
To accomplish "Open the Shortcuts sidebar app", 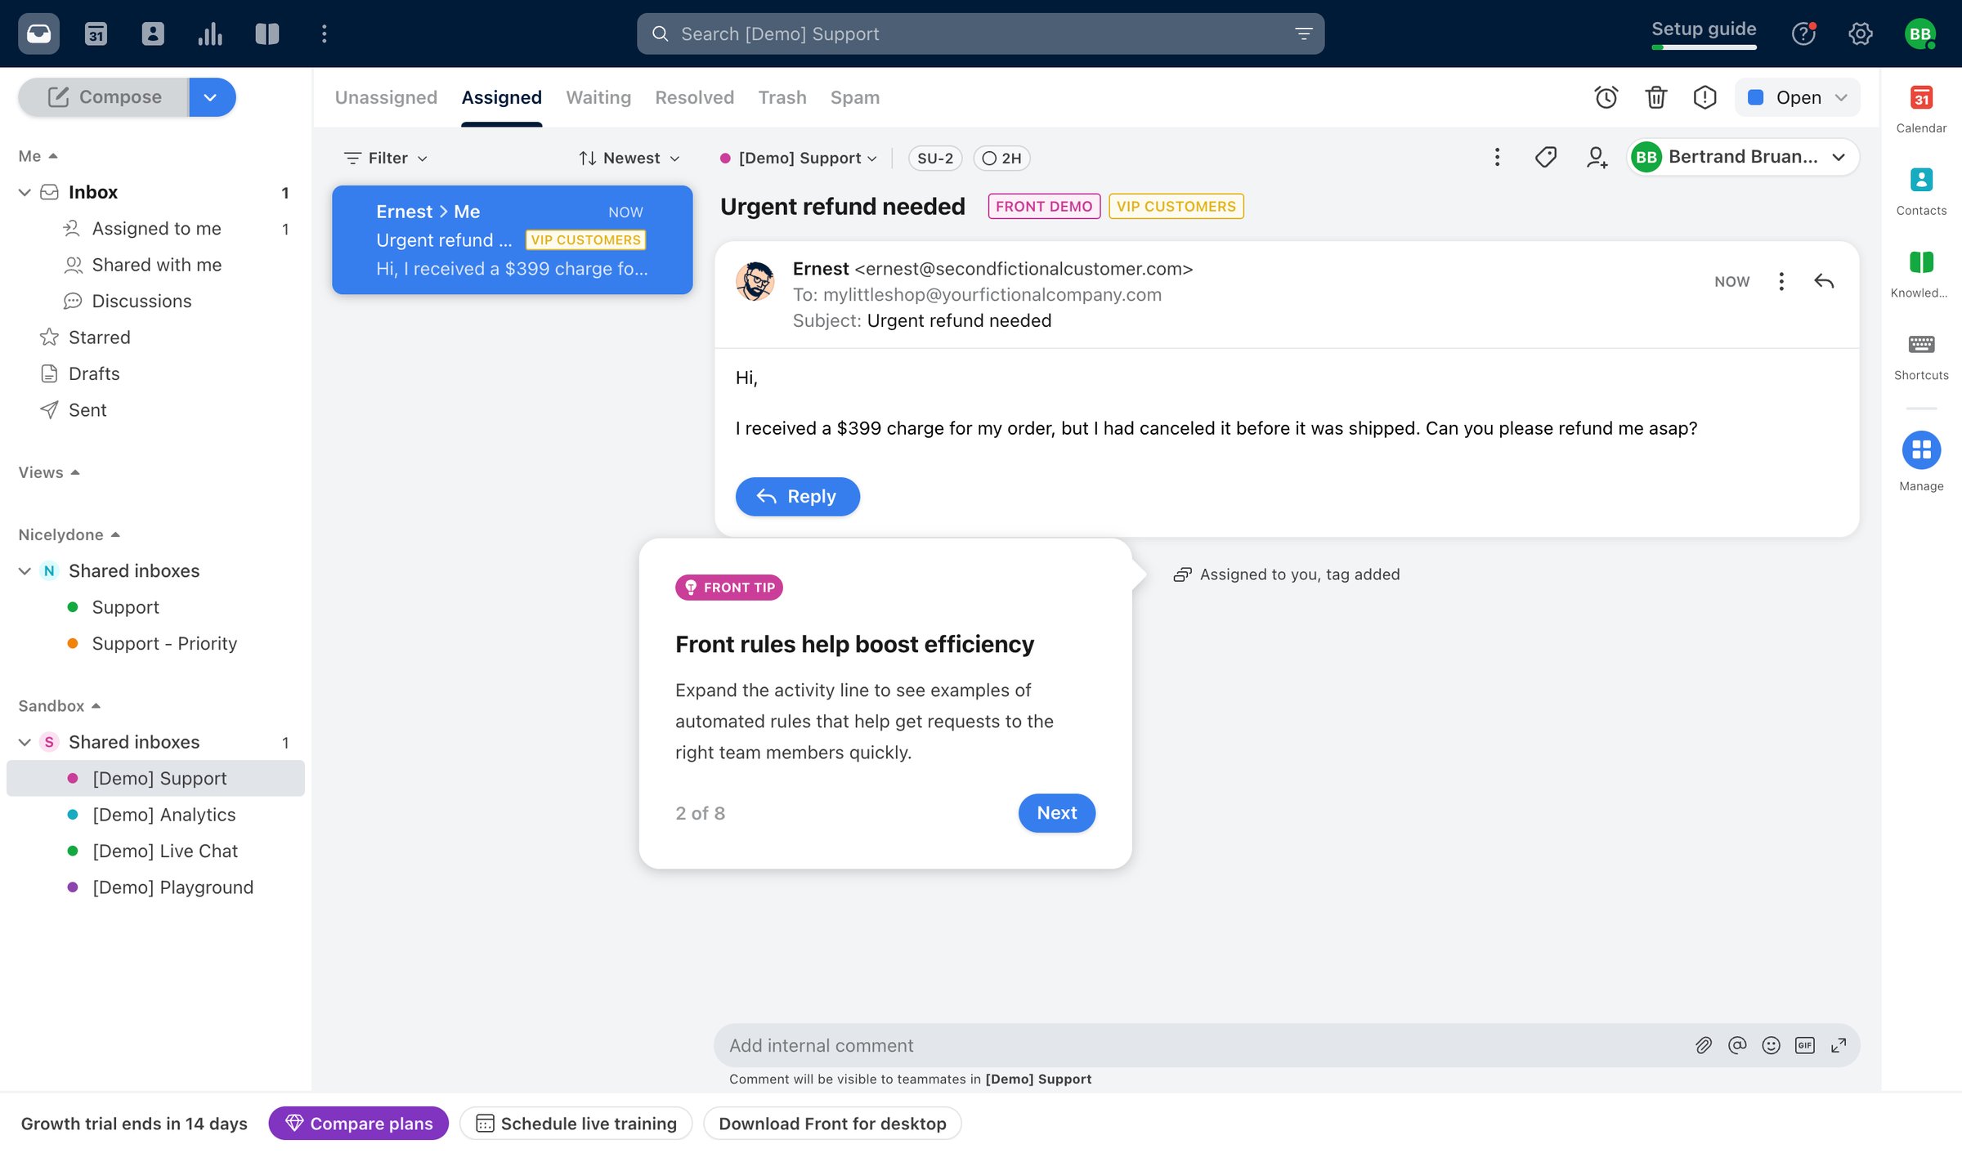I will click(1921, 357).
